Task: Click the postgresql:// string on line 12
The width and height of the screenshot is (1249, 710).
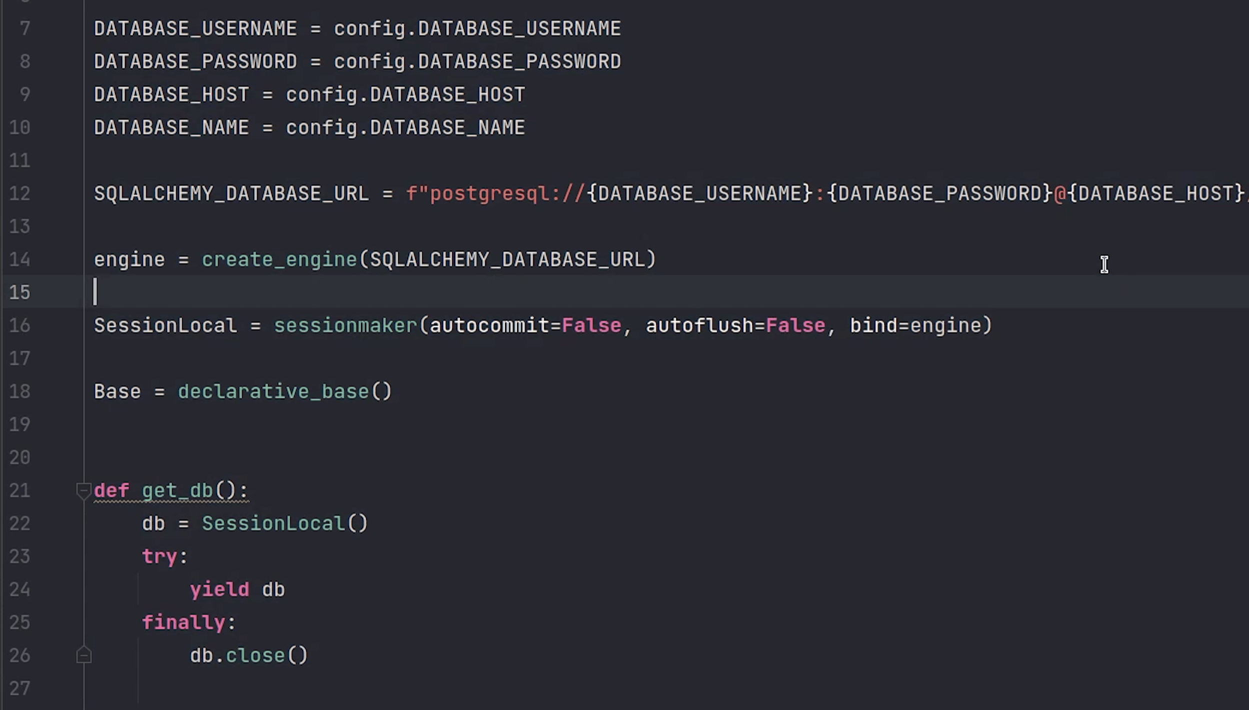Action: click(507, 193)
